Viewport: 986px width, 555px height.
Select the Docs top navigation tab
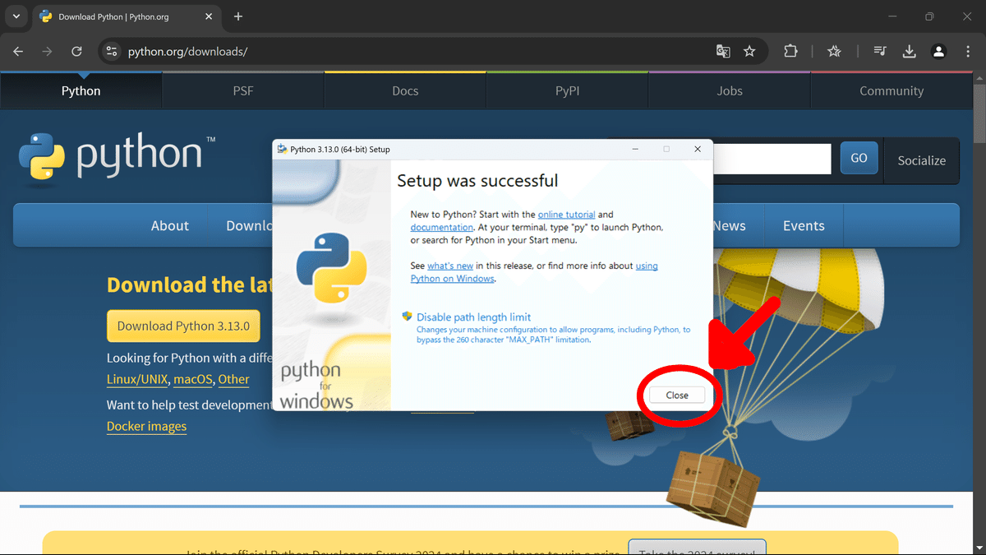[x=405, y=90]
